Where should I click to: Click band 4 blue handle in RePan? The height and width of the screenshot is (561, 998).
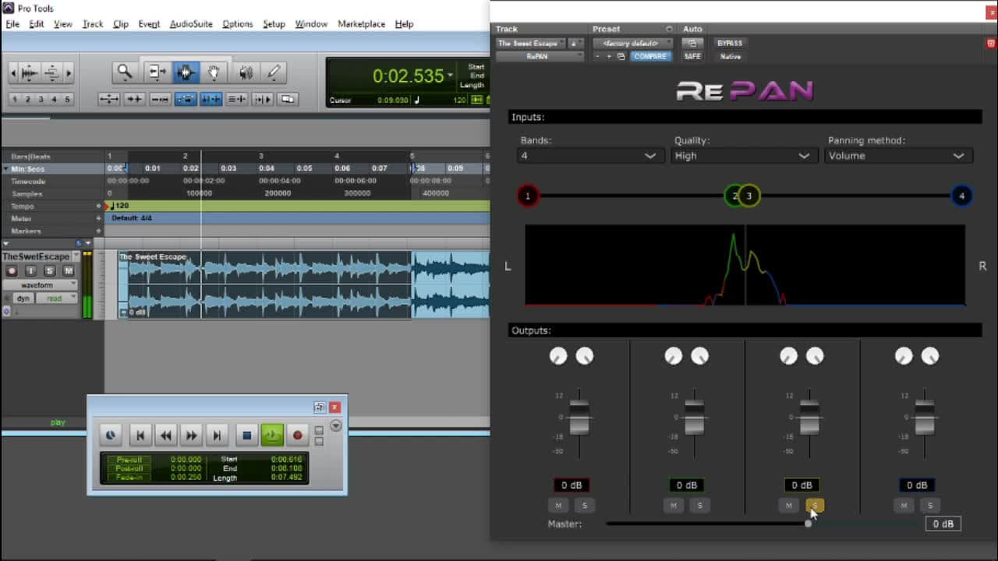[961, 196]
